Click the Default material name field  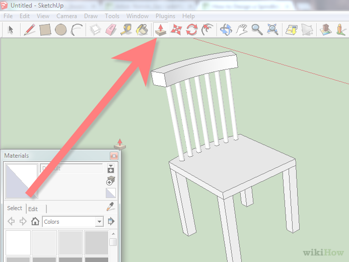(73, 168)
